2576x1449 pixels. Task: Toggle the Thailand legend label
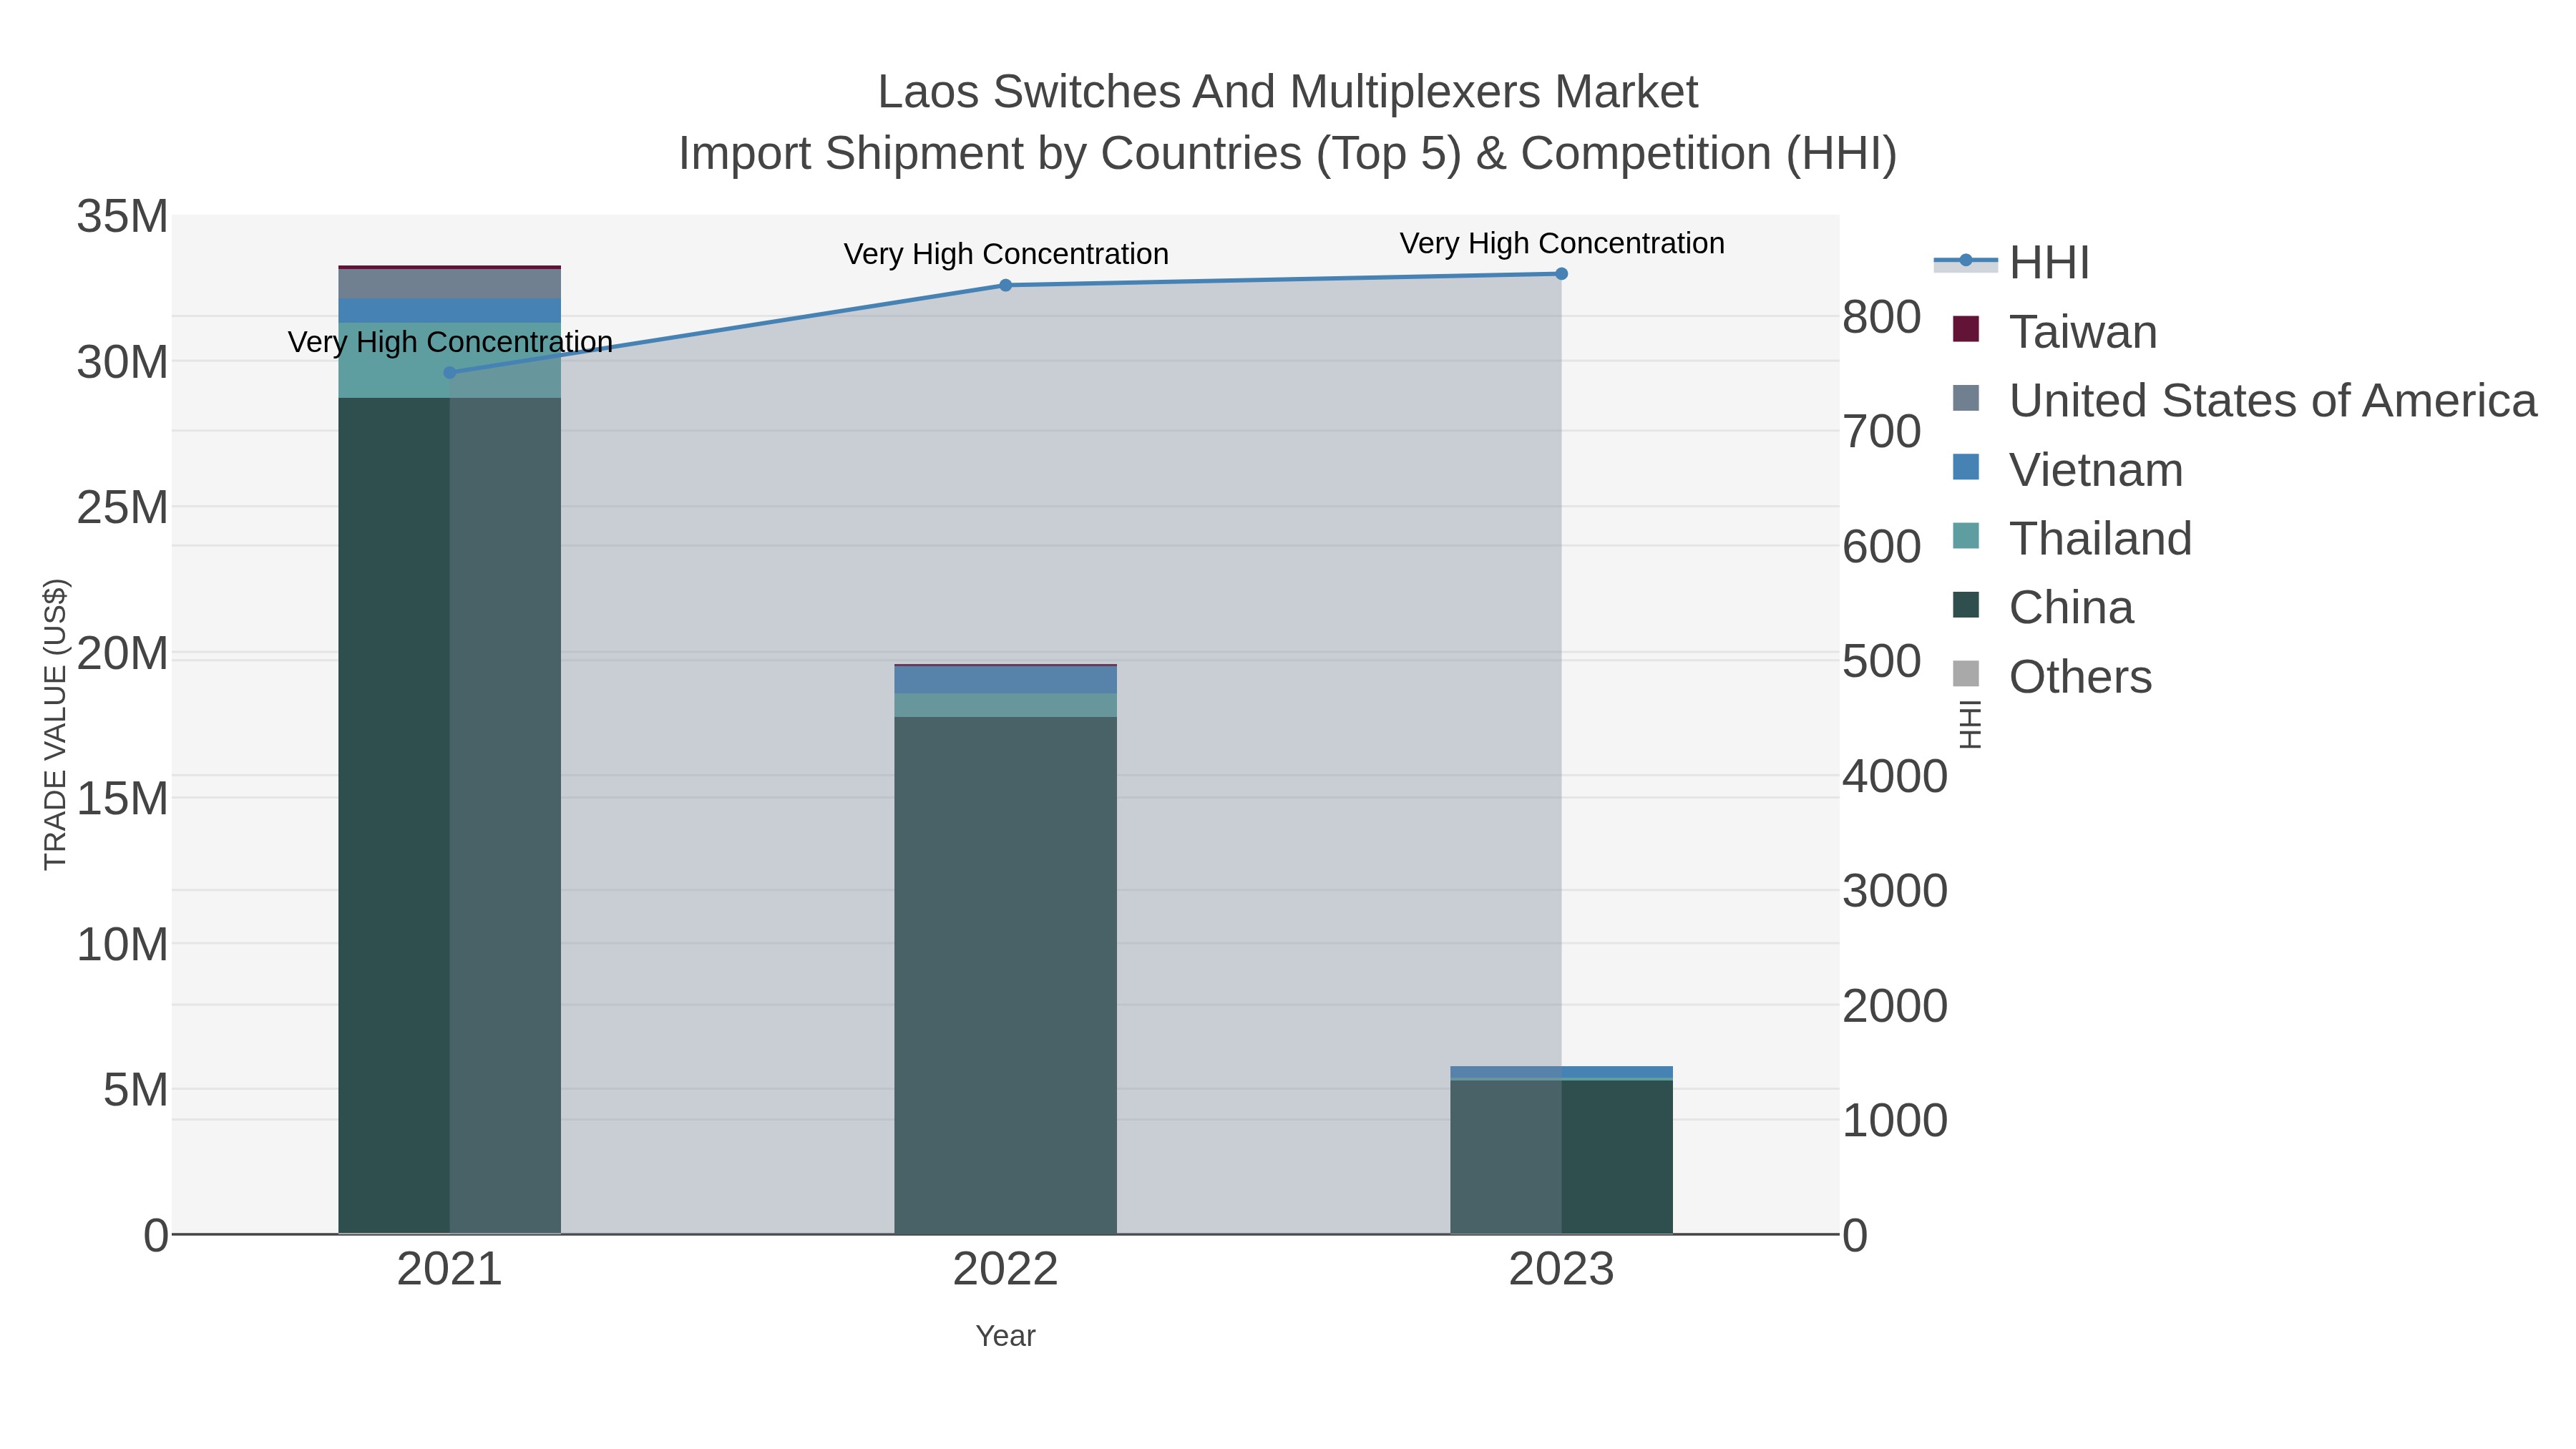pos(2100,539)
